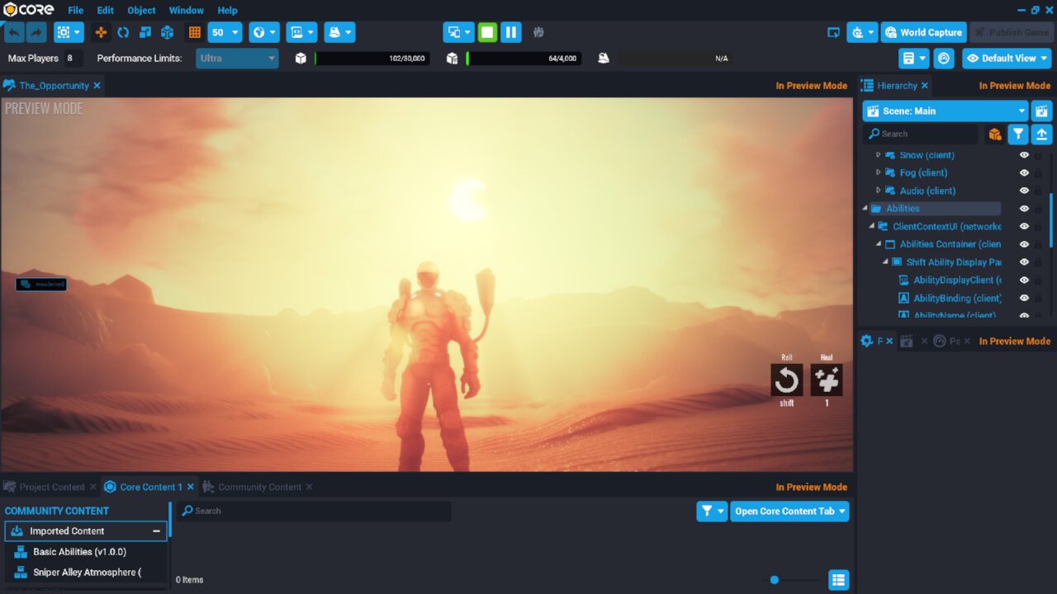Select the Transform/Move tool in the toolbar
Image resolution: width=1057 pixels, height=594 pixels.
pos(100,32)
